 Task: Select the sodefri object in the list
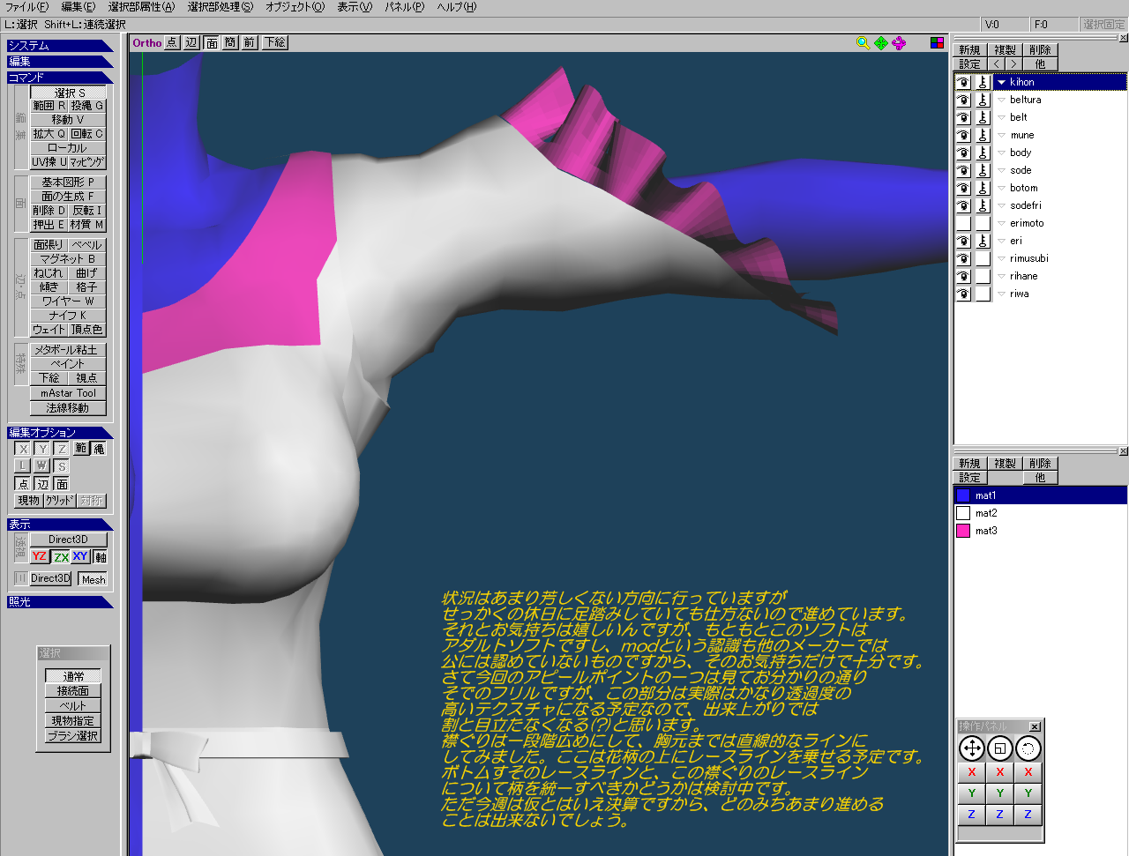(x=1025, y=205)
